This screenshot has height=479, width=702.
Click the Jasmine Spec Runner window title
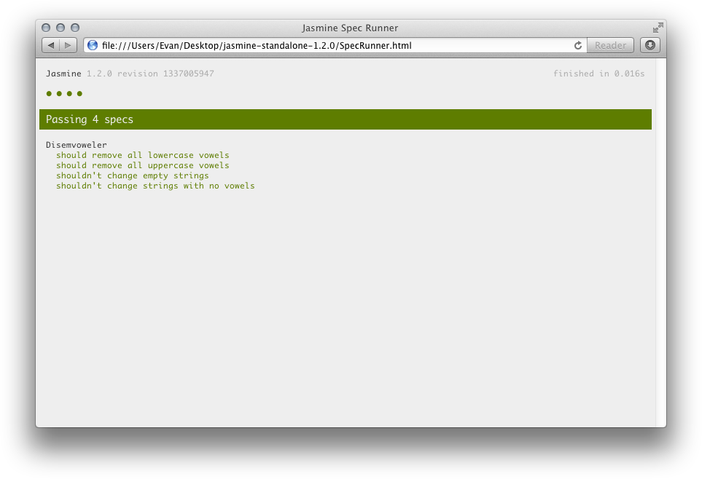[350, 28]
